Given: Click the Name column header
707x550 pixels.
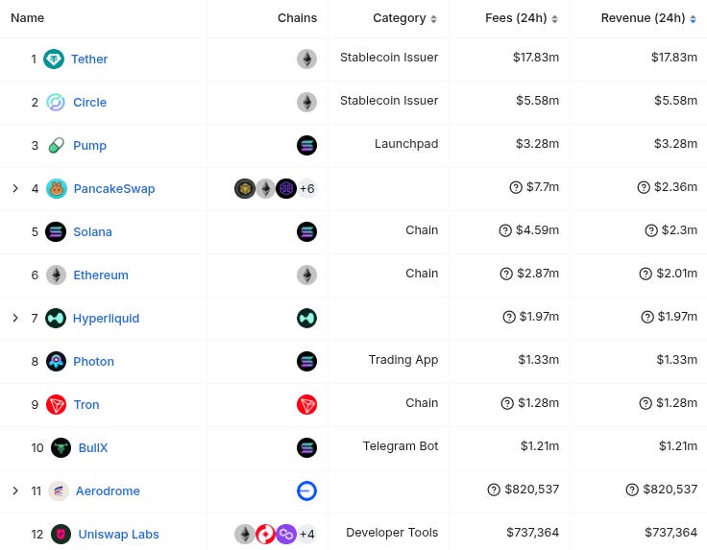Looking at the screenshot, I should (28, 18).
